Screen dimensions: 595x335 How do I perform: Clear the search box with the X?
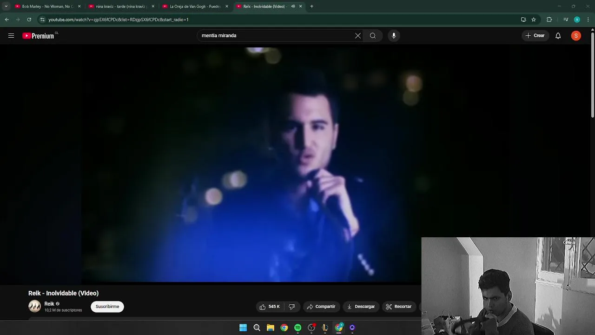[x=358, y=36]
